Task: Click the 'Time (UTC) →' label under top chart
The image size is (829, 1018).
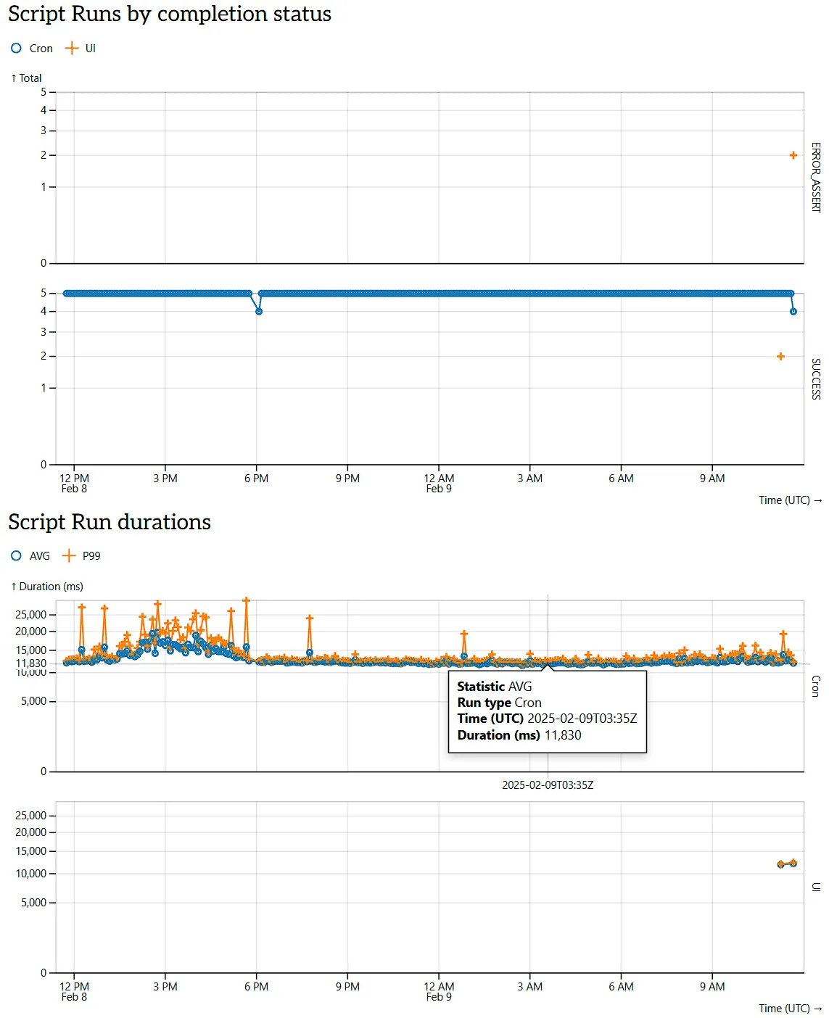Action: pyautogui.click(x=791, y=500)
